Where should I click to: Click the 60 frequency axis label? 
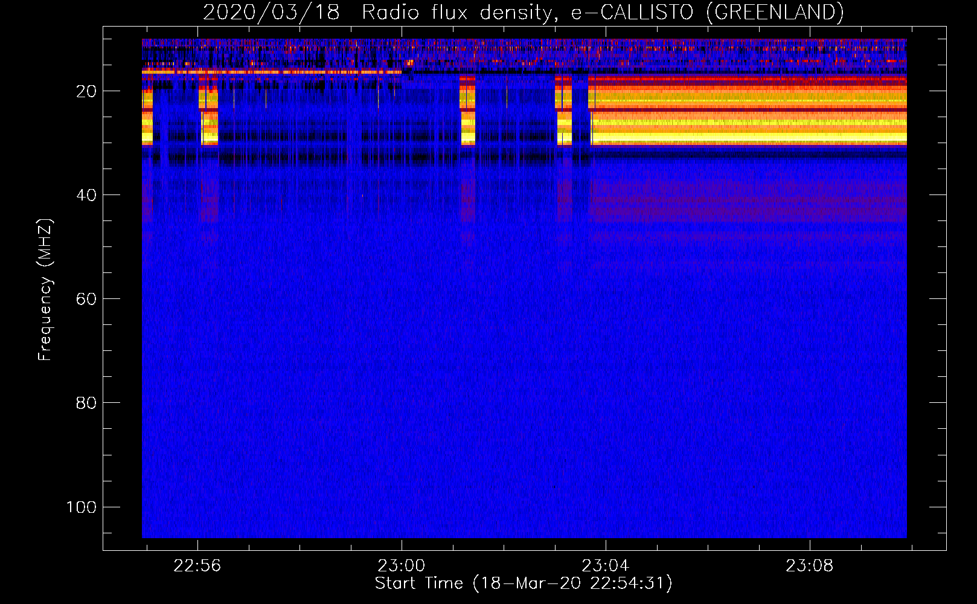(86, 299)
